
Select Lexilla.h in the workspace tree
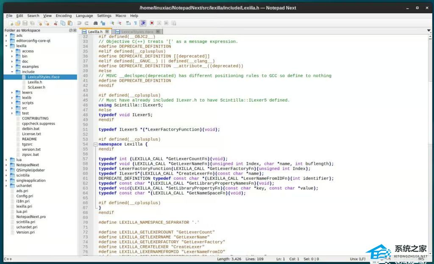click(35, 82)
